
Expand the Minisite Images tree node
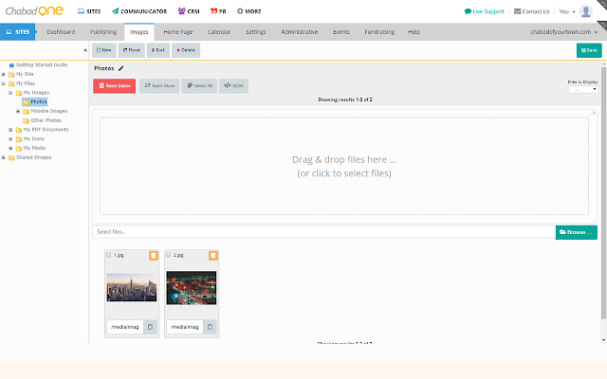[18, 112]
